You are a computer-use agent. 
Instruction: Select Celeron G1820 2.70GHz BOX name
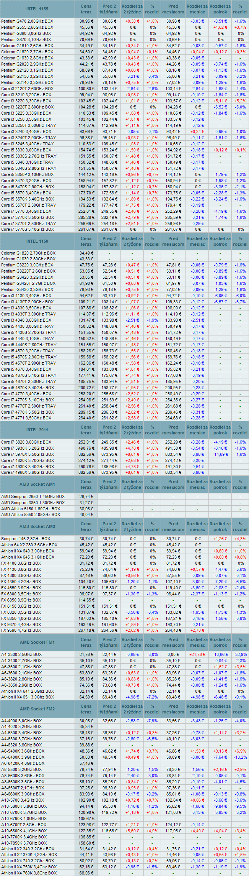pyautogui.click(x=28, y=253)
